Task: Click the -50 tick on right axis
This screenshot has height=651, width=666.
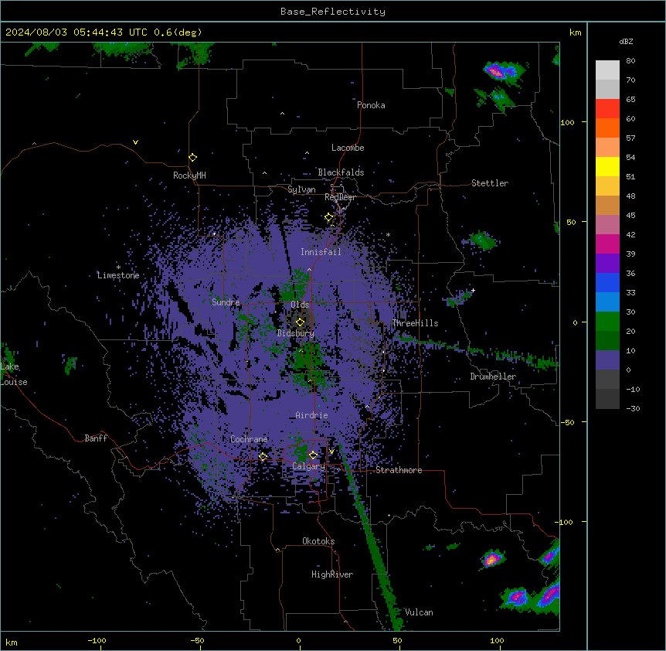Action: (x=567, y=422)
